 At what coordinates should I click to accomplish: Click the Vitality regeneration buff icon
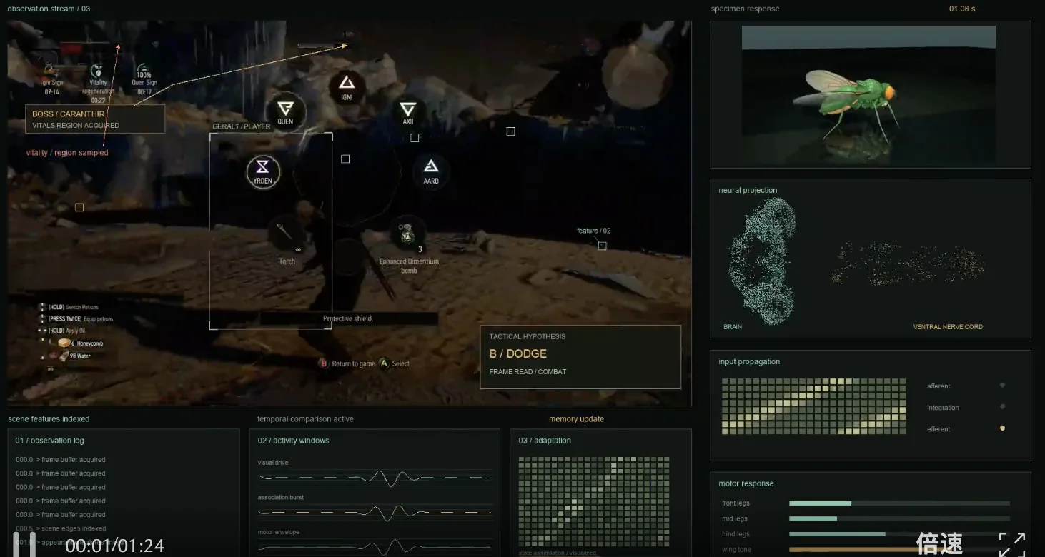(x=98, y=71)
